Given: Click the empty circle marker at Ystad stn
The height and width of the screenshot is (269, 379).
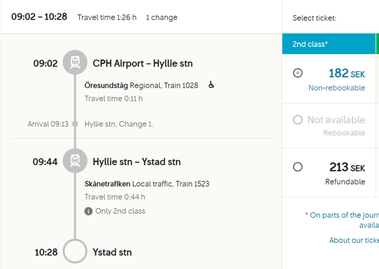Looking at the screenshot, I should click(x=75, y=251).
